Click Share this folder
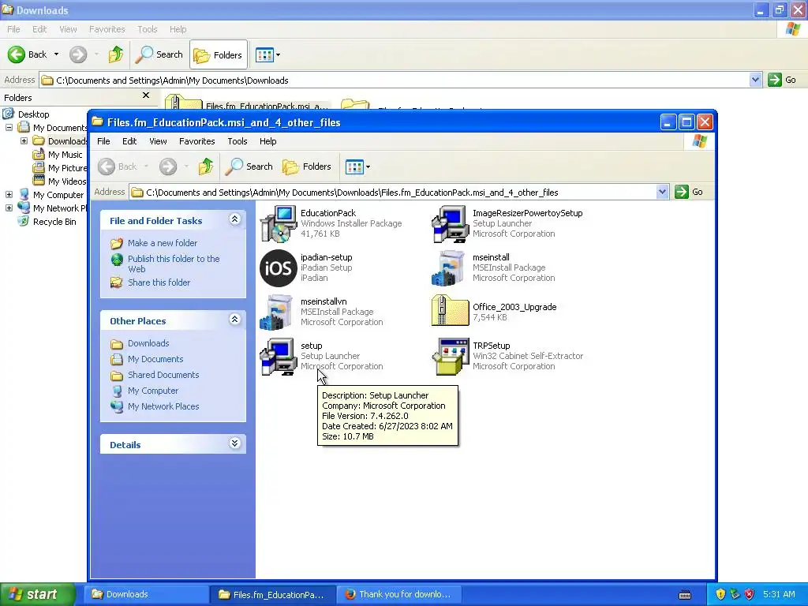Screen dimensions: 808x606 (159, 282)
